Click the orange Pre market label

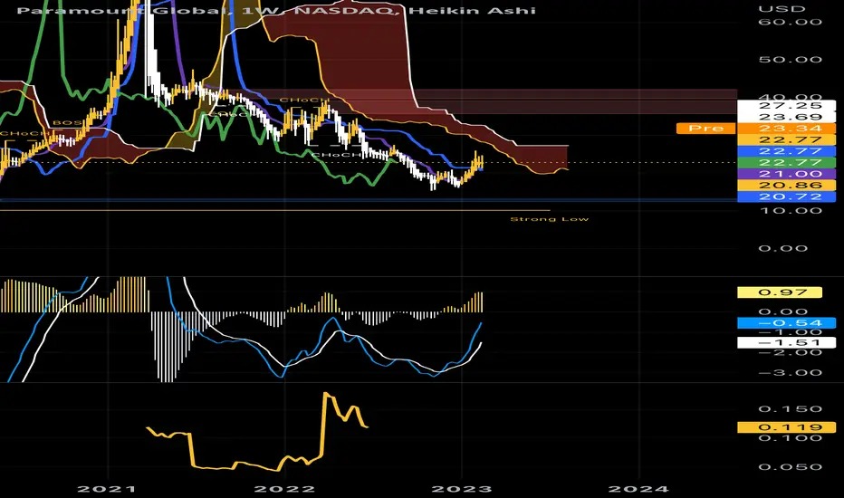point(705,129)
